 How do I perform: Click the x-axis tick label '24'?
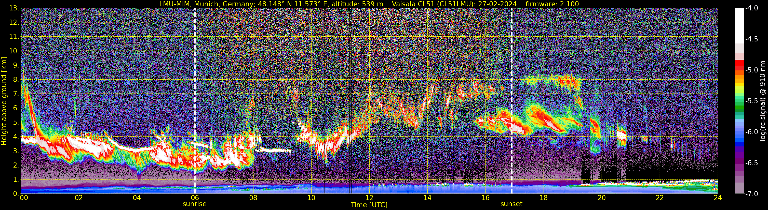tap(718, 198)
